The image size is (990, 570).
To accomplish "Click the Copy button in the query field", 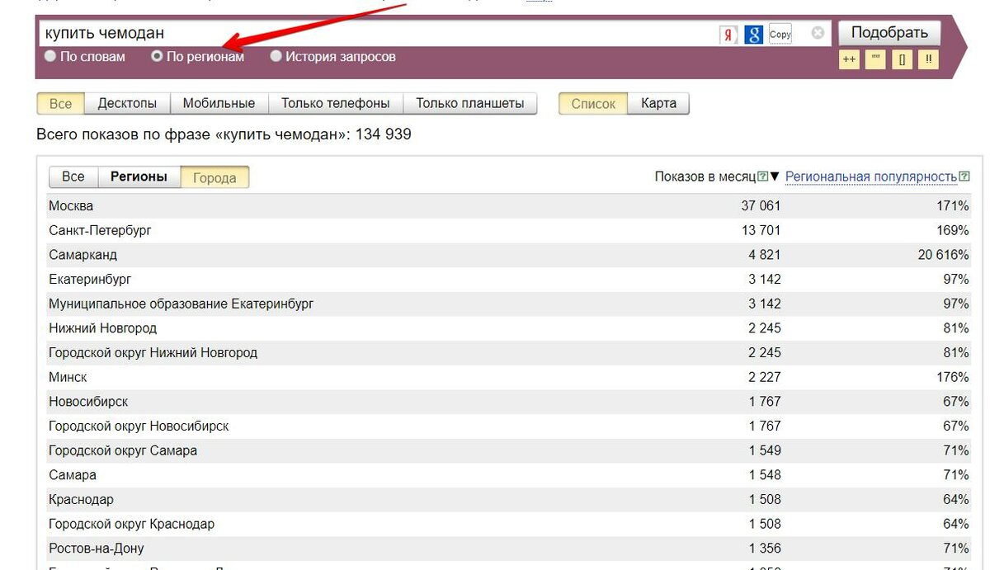I will point(780,35).
